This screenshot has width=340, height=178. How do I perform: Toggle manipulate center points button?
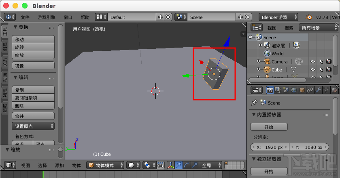tap(160, 165)
